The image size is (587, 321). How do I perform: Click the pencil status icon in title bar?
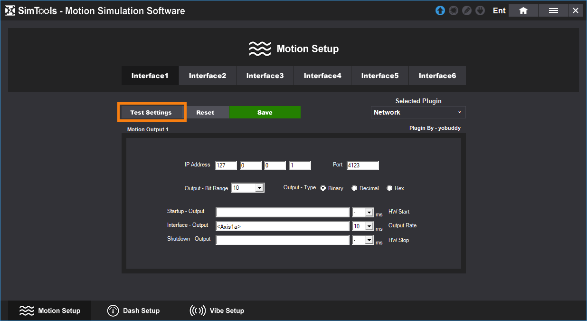click(x=467, y=10)
